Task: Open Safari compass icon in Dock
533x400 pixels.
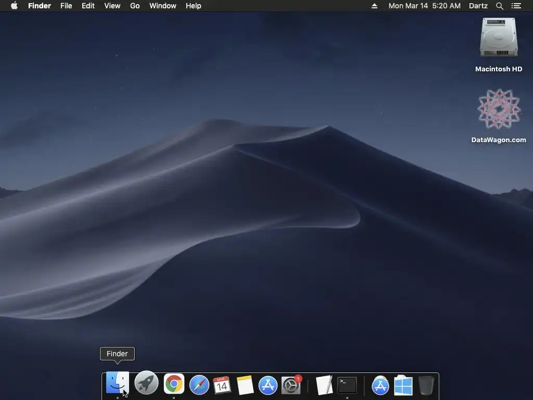Action: [199, 385]
